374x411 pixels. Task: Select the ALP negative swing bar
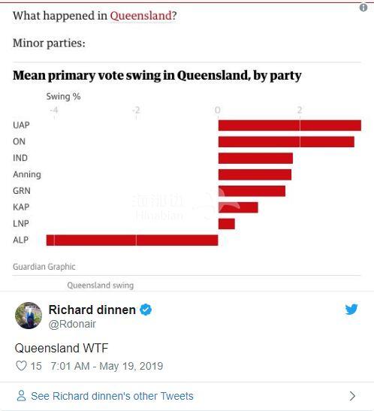tap(132, 240)
